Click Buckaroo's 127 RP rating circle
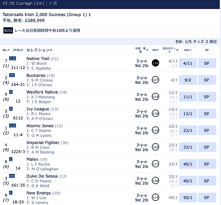 [x=155, y=80]
